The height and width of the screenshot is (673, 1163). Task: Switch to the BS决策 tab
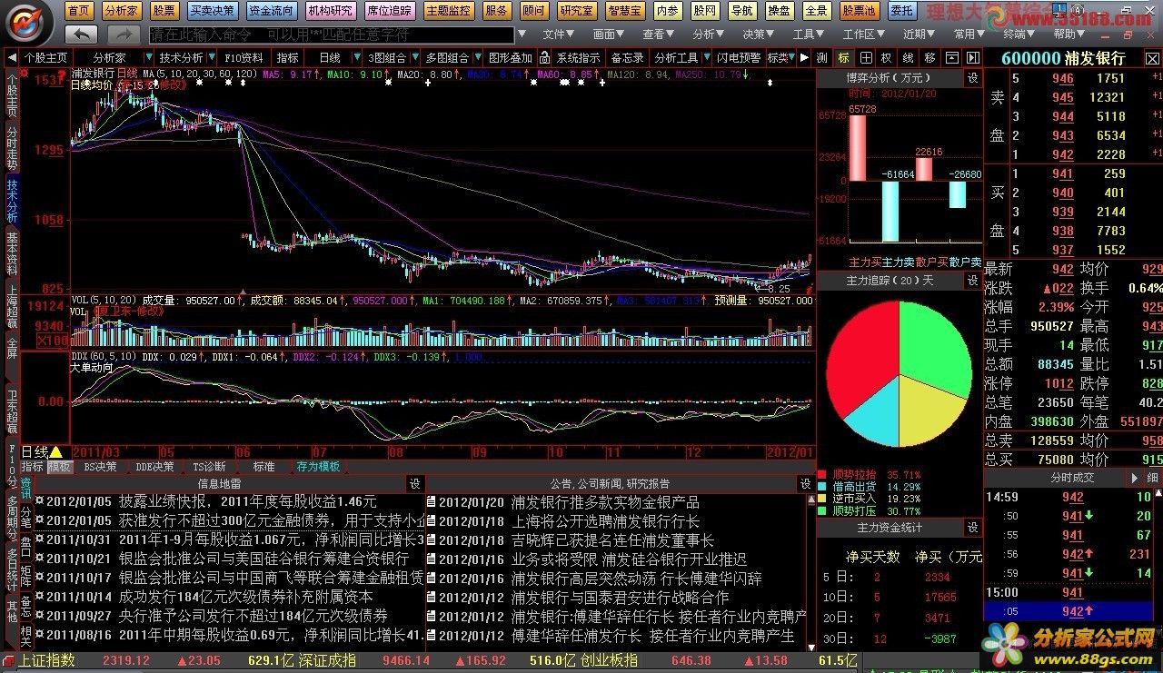[100, 467]
